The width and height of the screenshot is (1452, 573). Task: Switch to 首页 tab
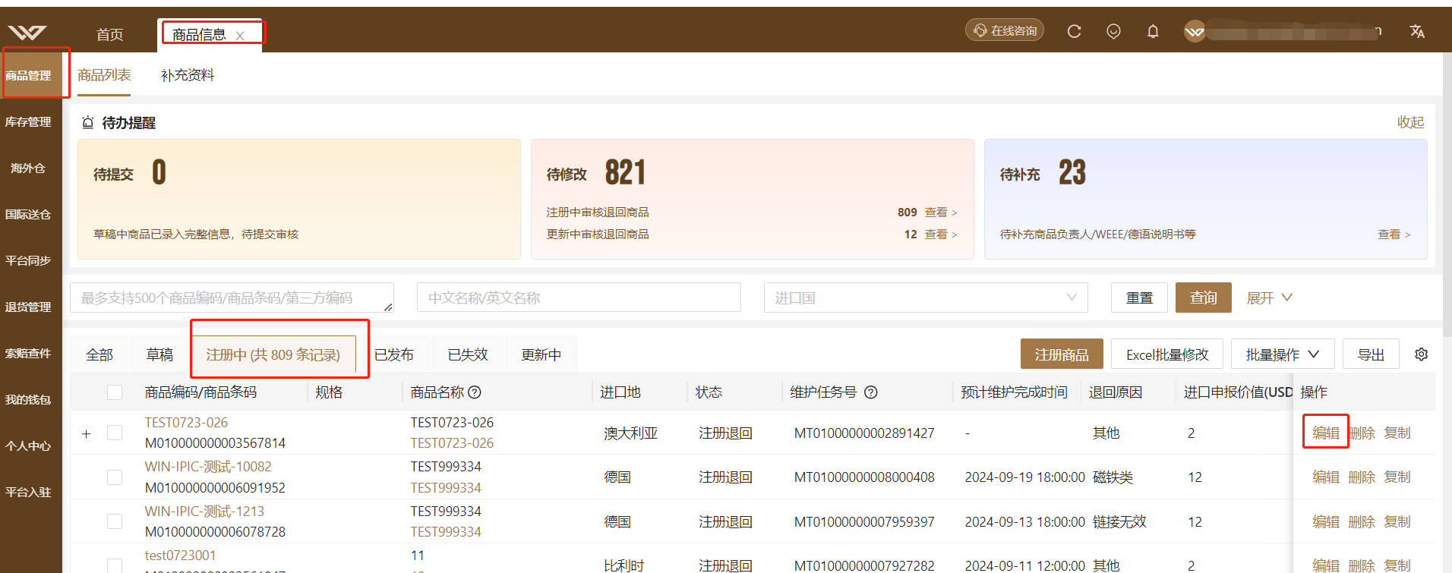pos(109,35)
